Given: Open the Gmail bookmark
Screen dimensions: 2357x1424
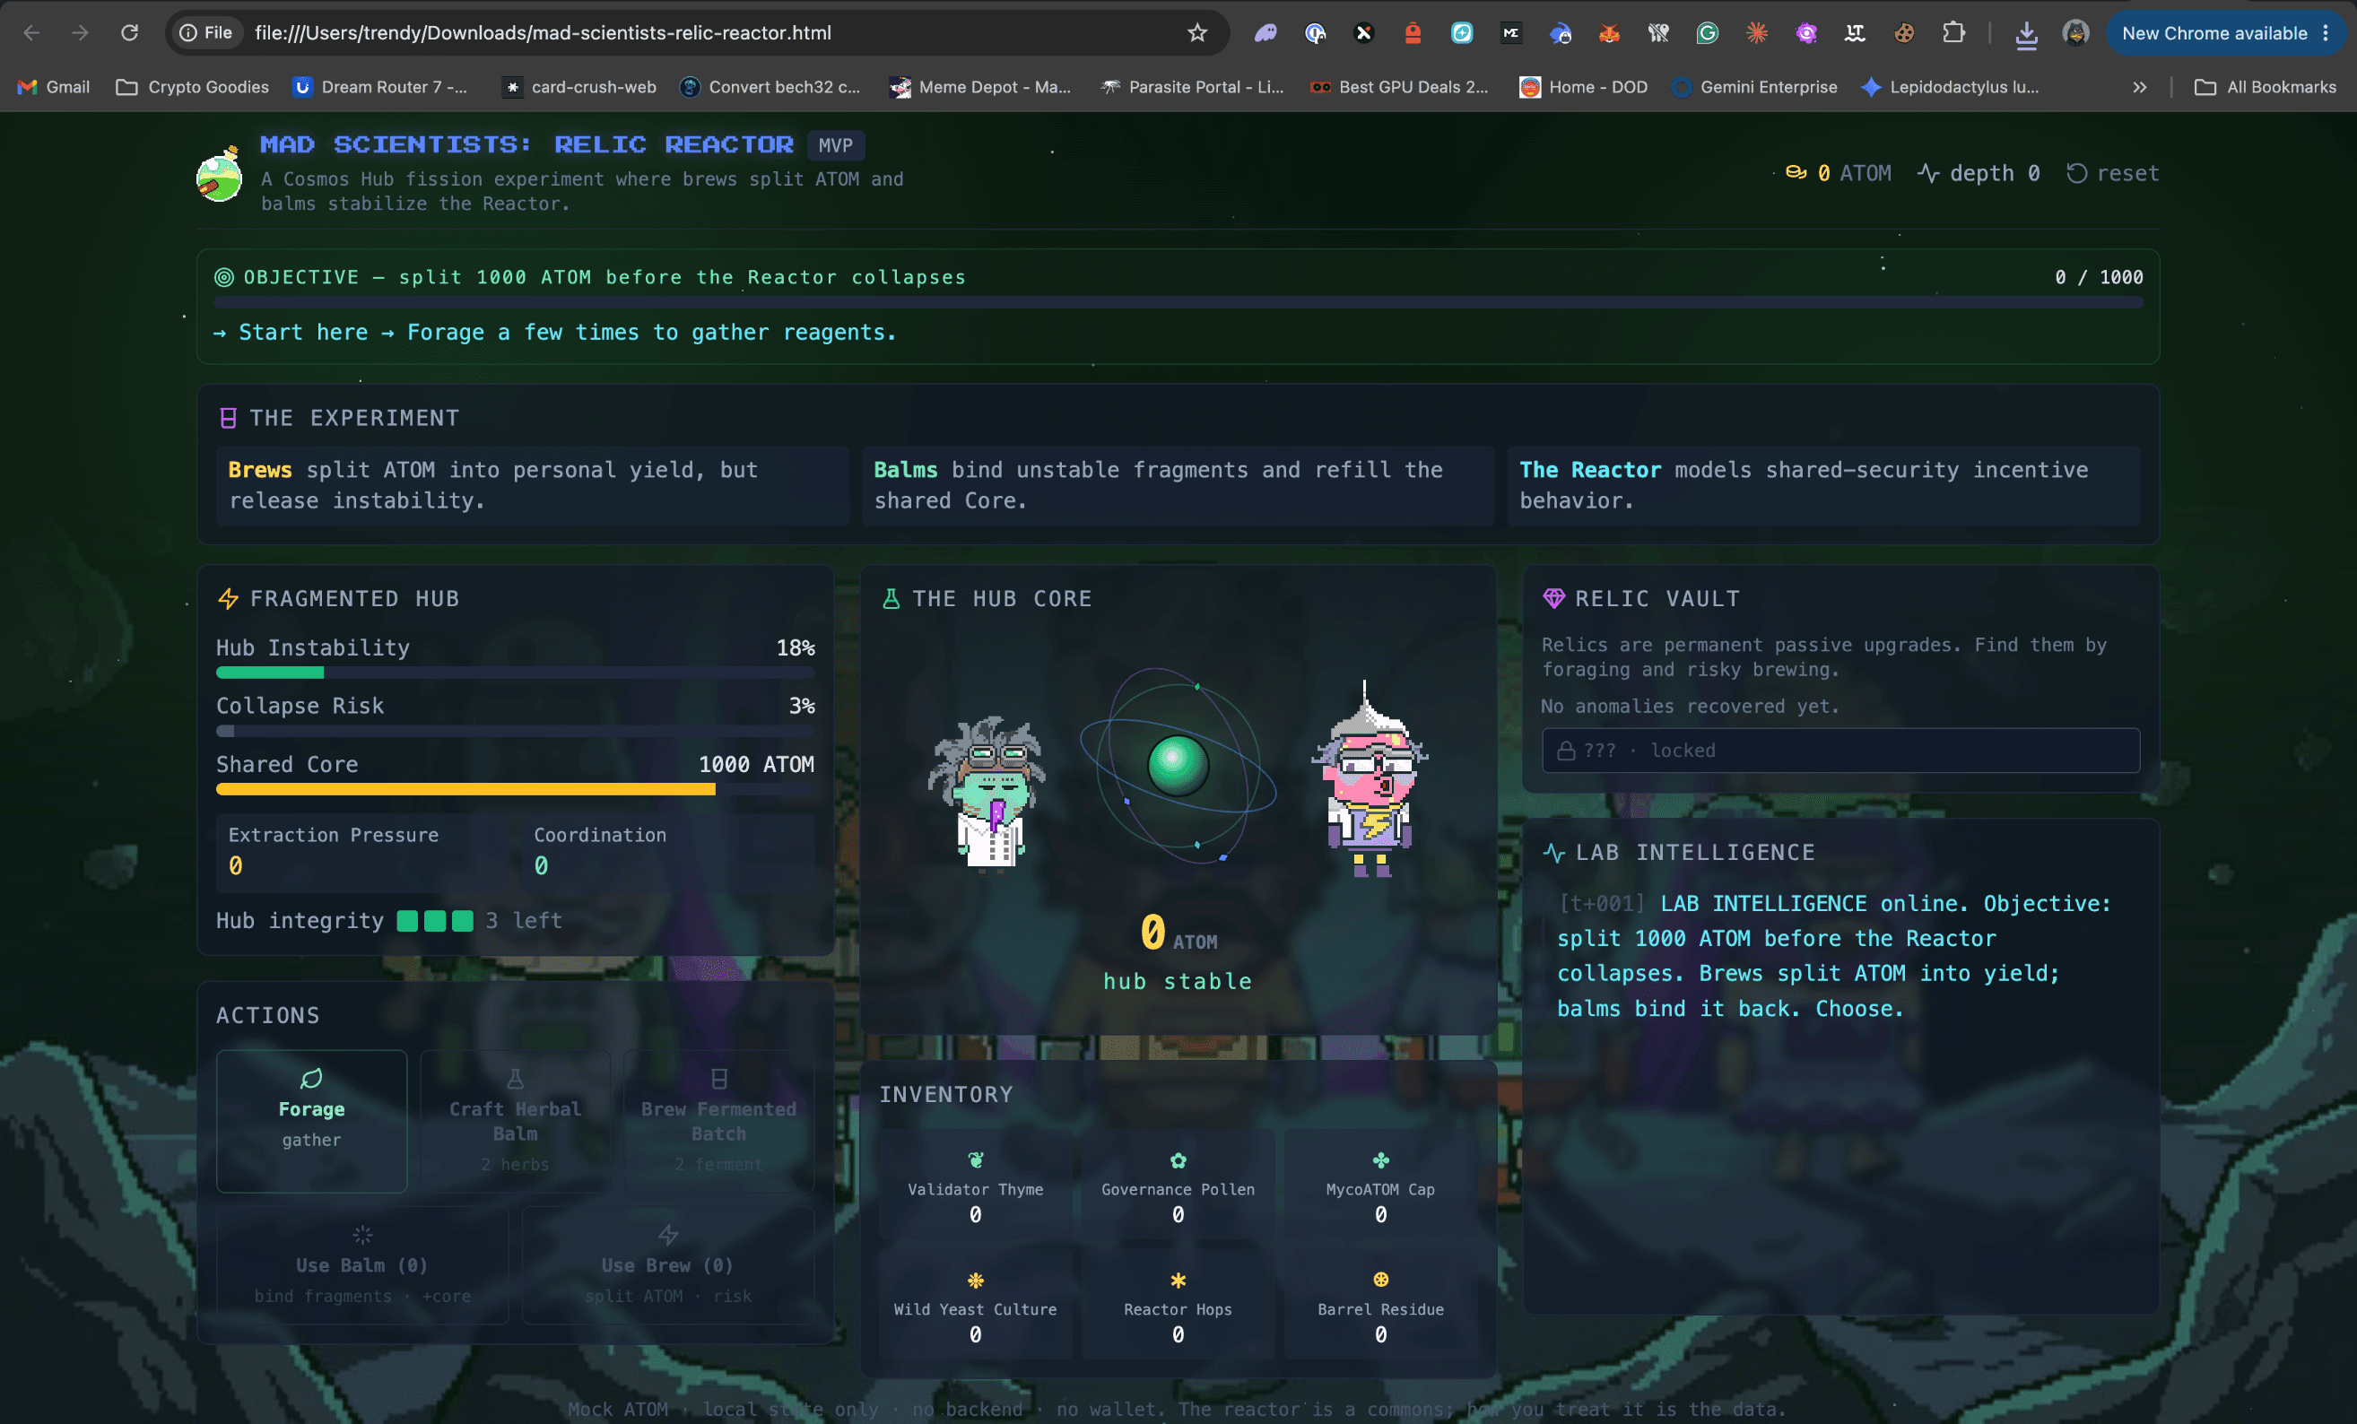Looking at the screenshot, I should click(x=54, y=87).
